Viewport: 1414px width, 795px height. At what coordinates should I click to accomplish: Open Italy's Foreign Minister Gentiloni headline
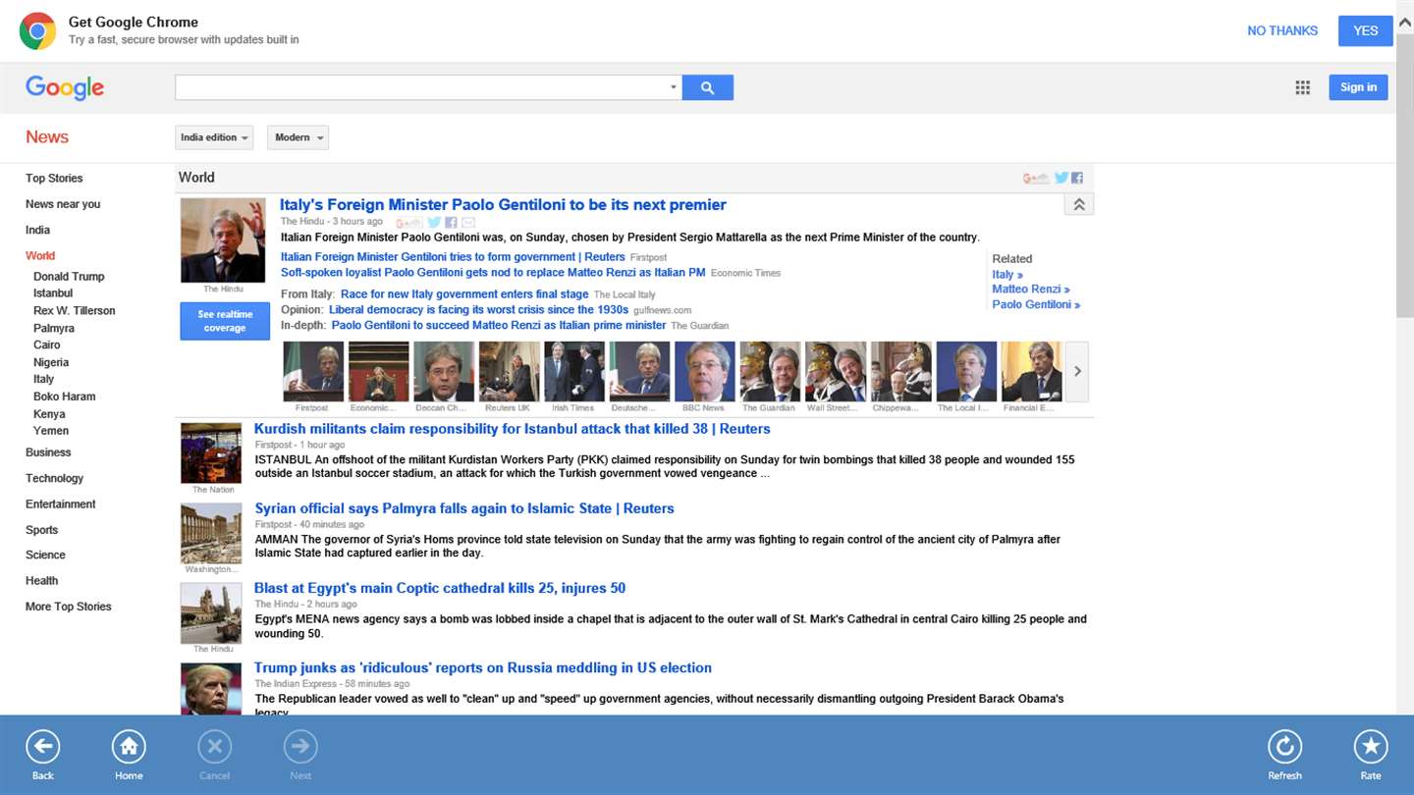pos(503,205)
